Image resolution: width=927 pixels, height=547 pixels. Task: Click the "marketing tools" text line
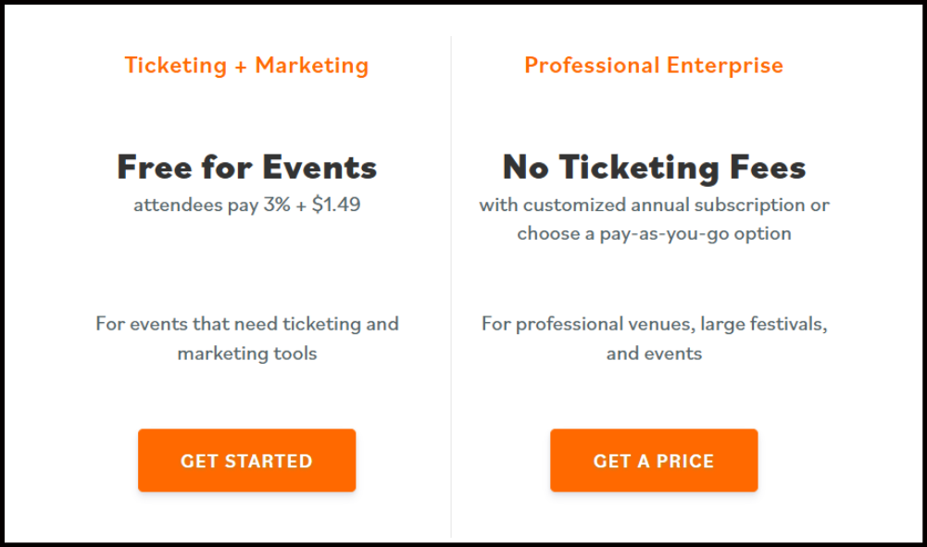click(246, 354)
